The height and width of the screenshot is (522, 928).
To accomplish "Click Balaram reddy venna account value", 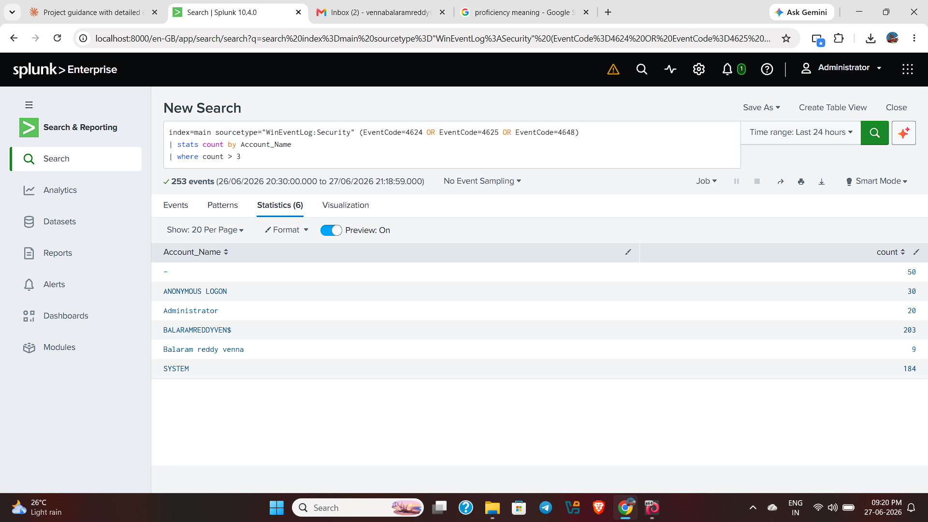I will [203, 349].
